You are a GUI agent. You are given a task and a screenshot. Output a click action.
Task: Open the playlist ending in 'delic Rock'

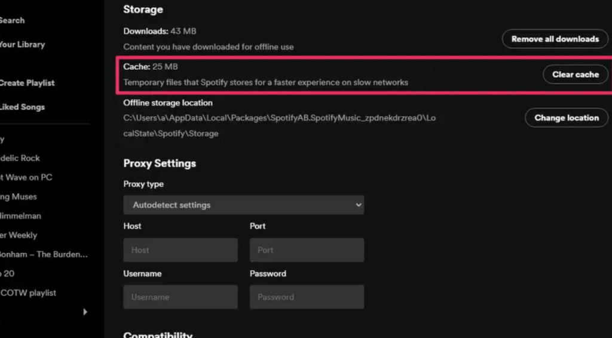tap(20, 158)
